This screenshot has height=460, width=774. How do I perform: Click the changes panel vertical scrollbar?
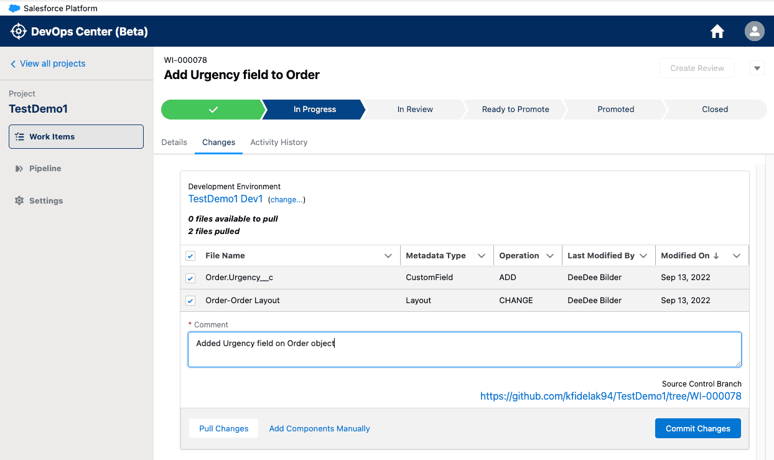(x=760, y=311)
